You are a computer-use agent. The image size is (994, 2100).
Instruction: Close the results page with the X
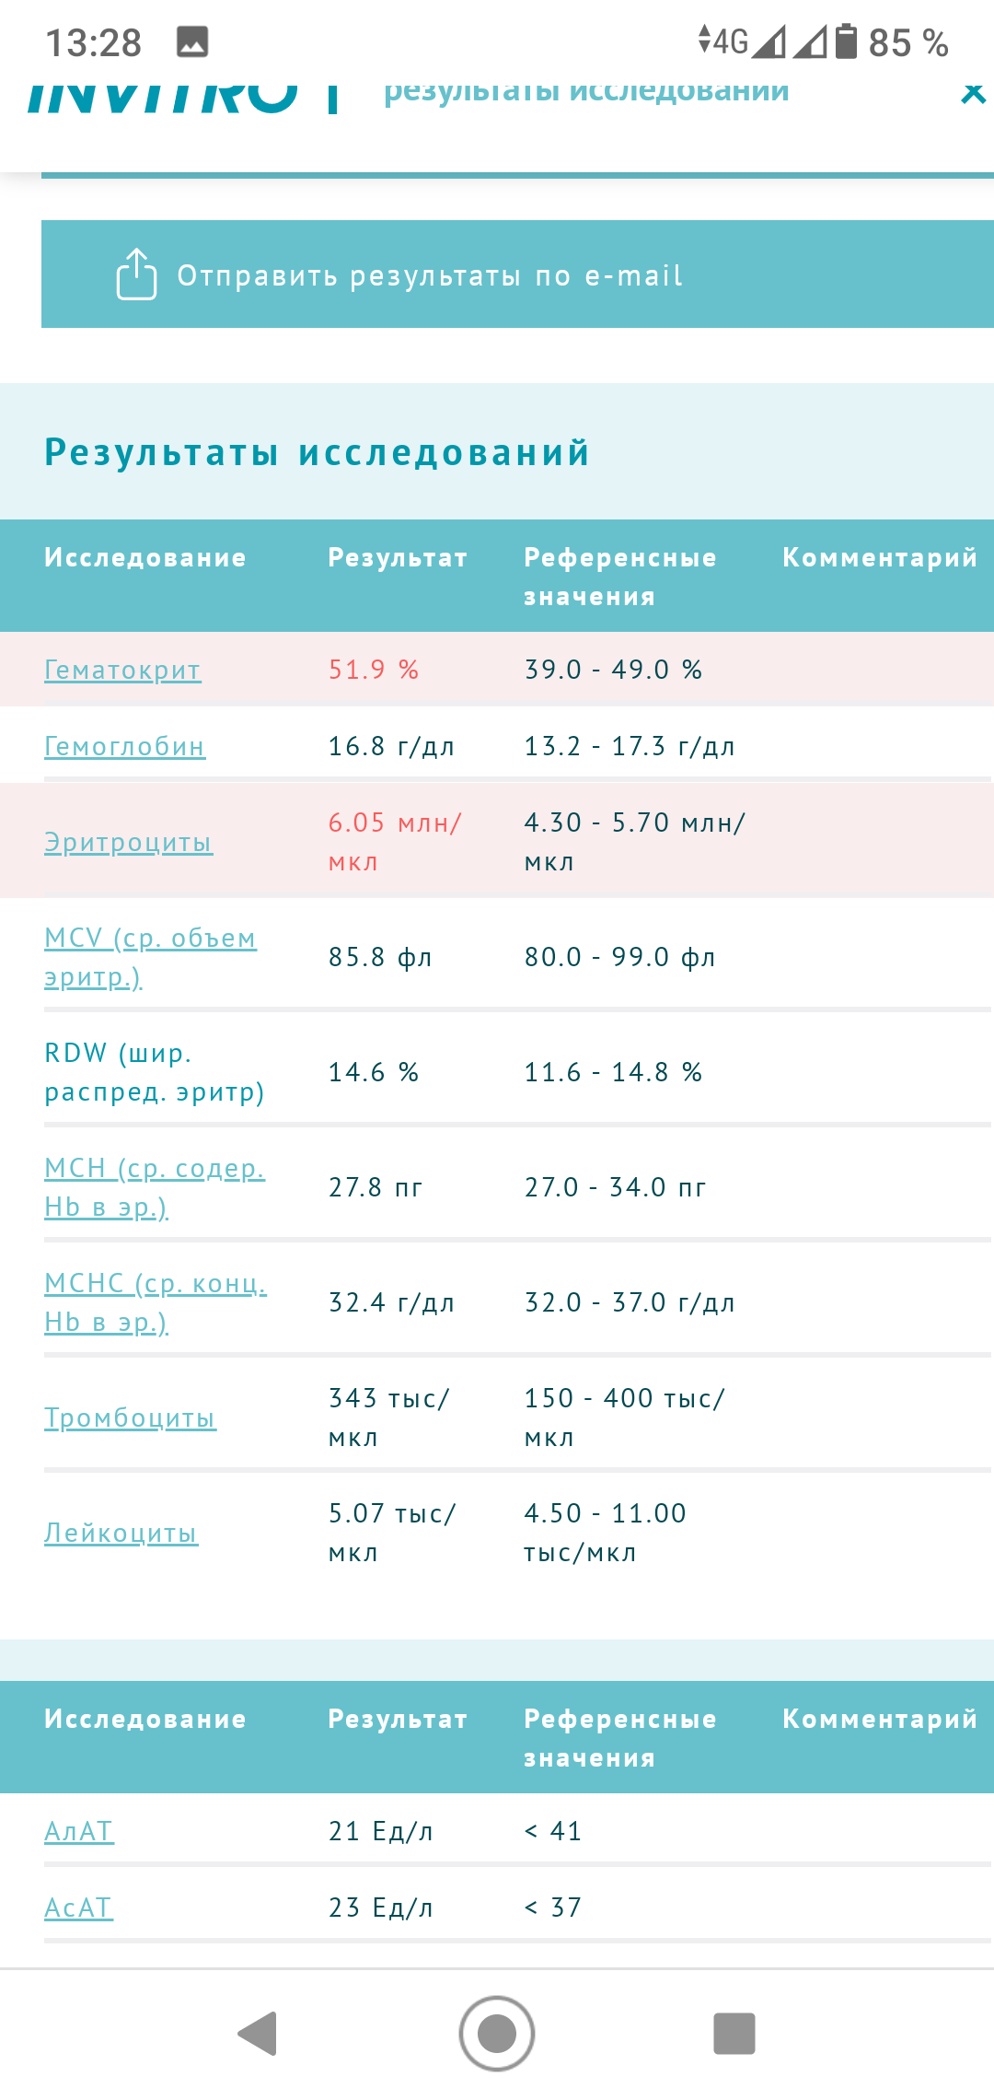point(972,93)
